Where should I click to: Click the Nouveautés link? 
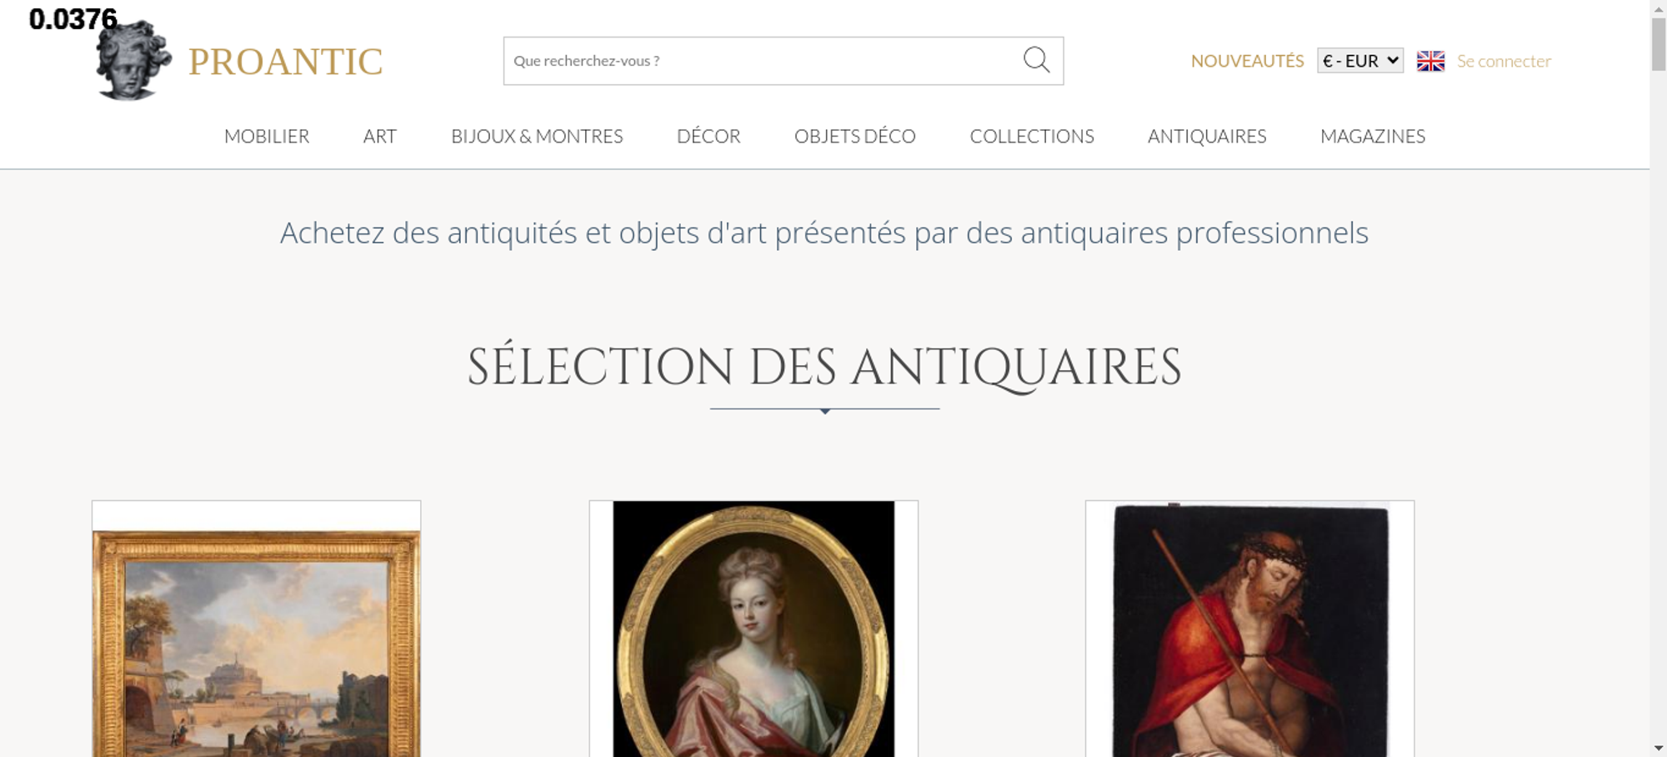1247,61
